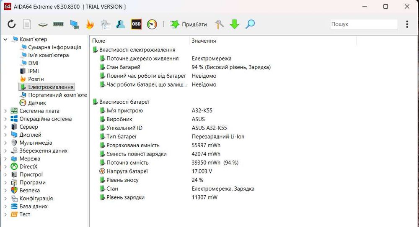Focus the Пошук search field
Image resolution: width=419 pixels, height=227 pixels.
pyautogui.click(x=364, y=24)
